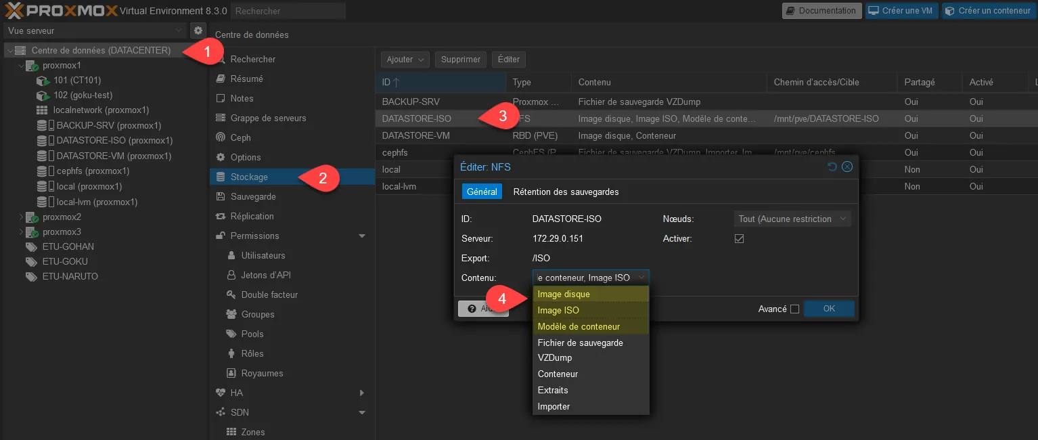This screenshot has width=1038, height=440.
Task: Open the Réplication menu entry
Action: point(252,216)
